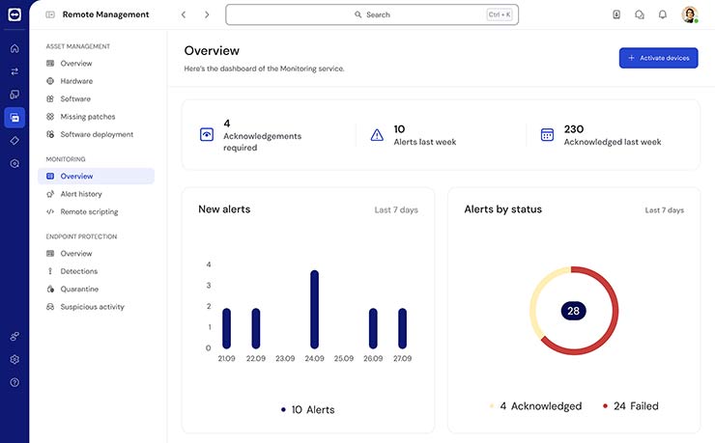
Task: Click the TeamViewer logo icon
Action: (14, 14)
